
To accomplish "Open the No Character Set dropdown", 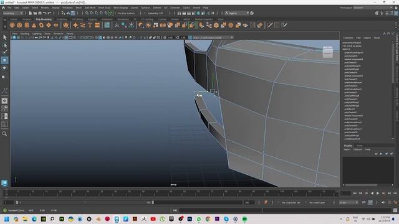I will (291, 202).
